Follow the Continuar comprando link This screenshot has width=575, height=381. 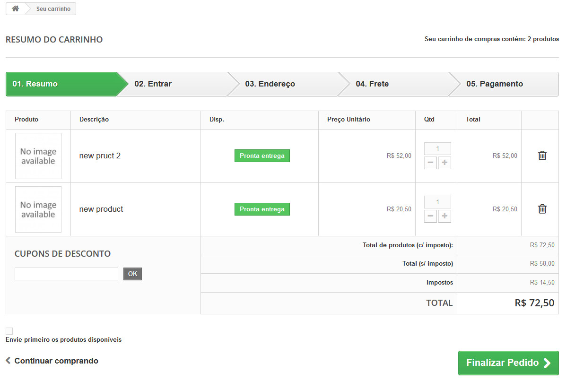pos(52,361)
